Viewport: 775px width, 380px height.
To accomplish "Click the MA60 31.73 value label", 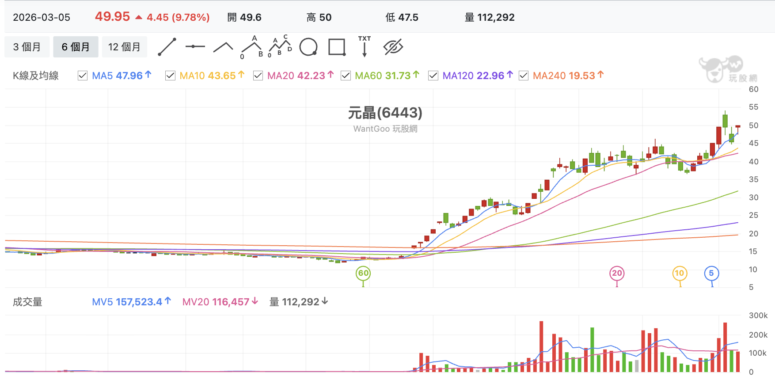I will (x=387, y=76).
